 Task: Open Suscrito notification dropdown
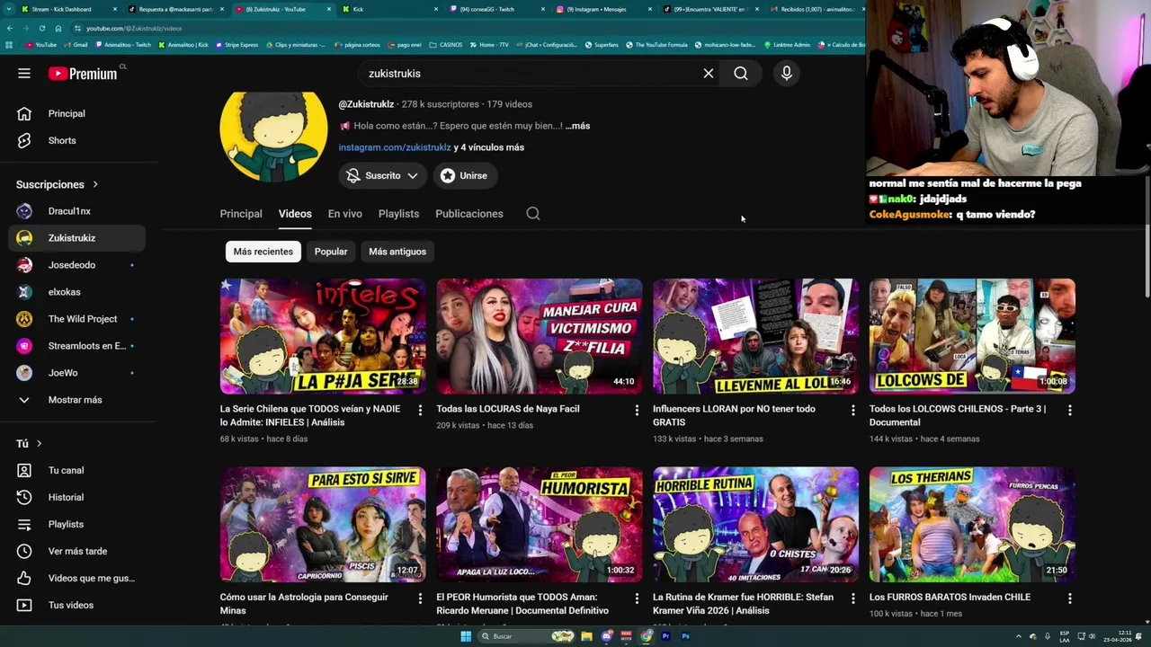[383, 176]
